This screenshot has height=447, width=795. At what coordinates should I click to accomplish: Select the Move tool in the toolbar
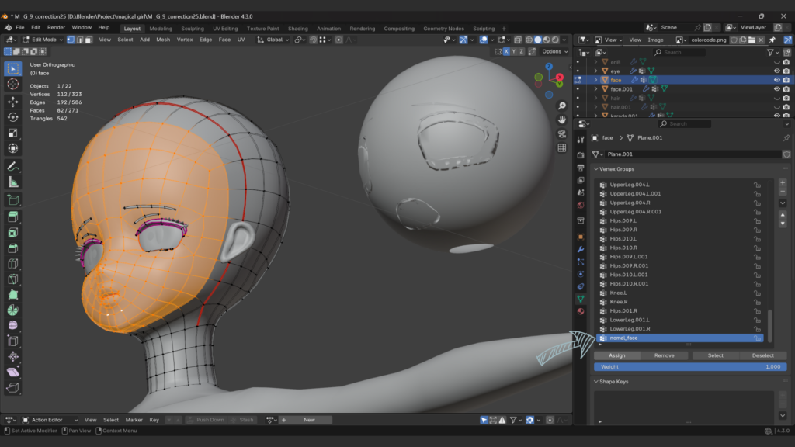point(13,102)
